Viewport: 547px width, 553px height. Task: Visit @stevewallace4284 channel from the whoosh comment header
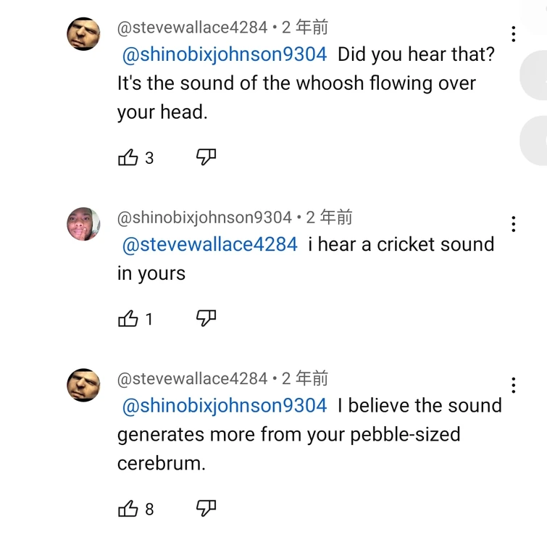(192, 28)
